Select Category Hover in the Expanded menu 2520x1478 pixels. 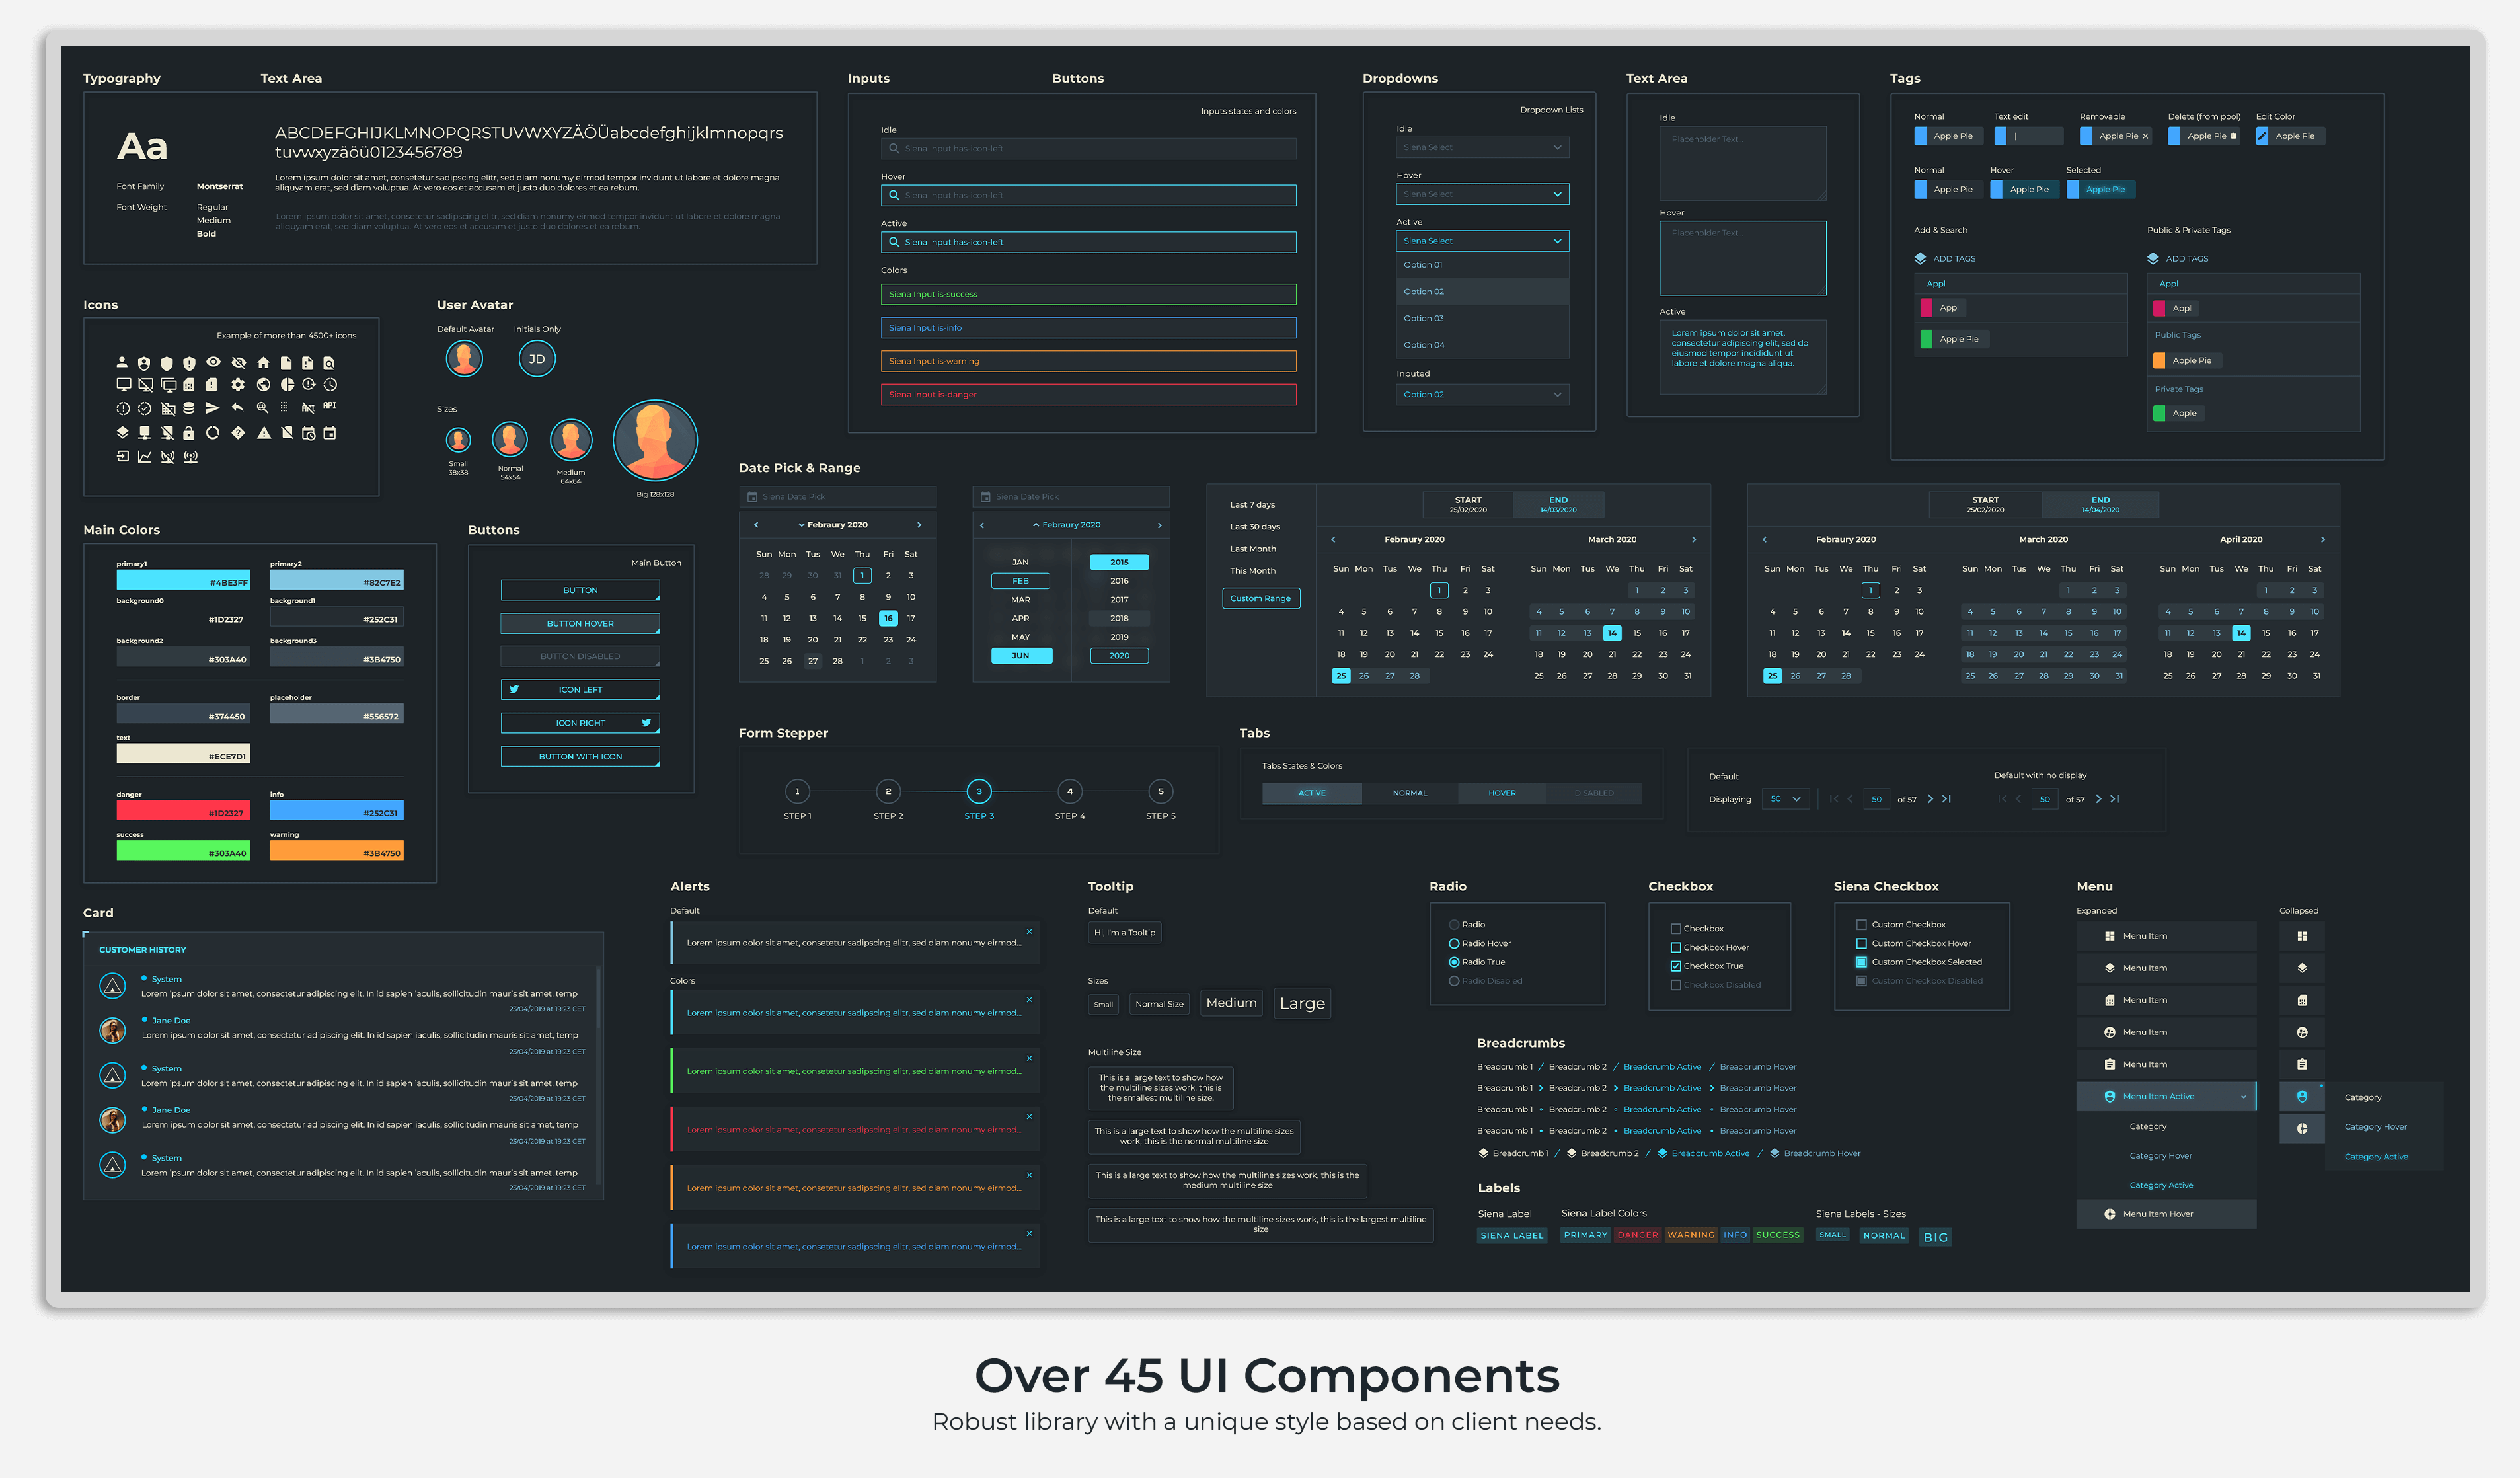2160,1157
